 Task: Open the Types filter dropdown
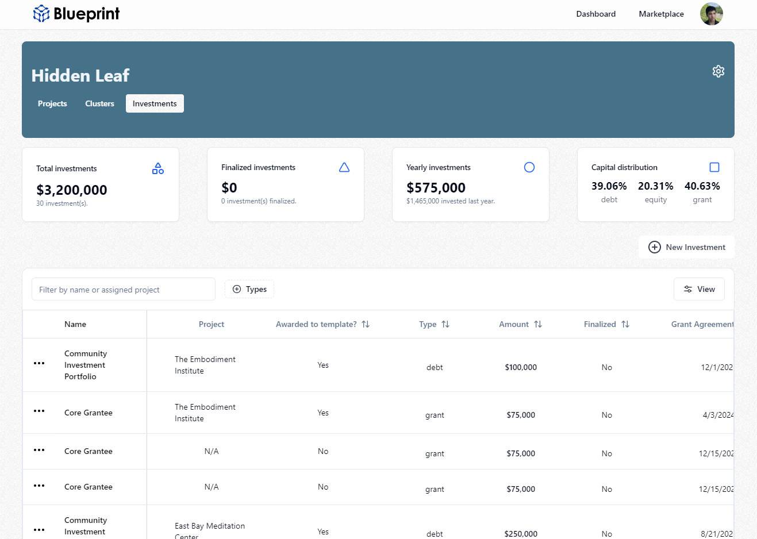(x=249, y=289)
